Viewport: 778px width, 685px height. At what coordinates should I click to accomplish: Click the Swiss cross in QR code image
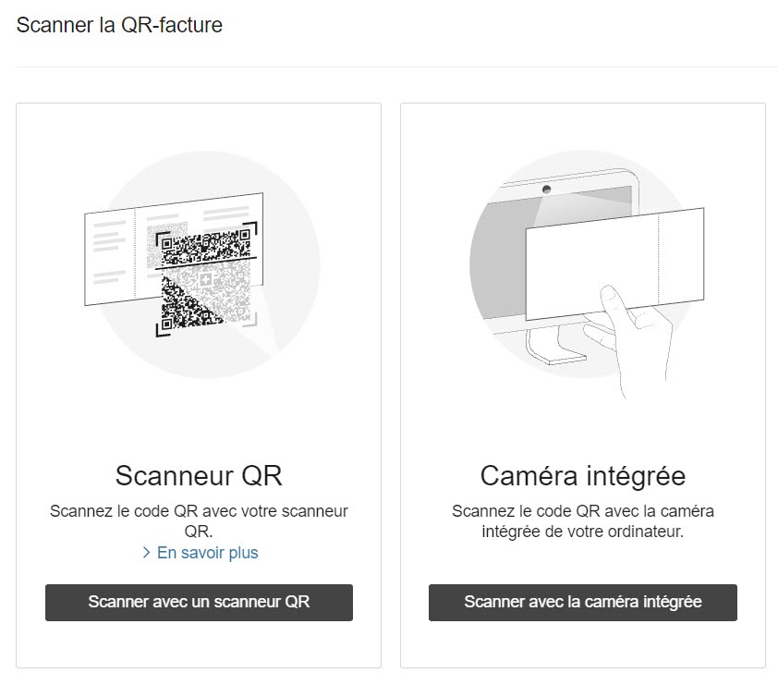205,280
